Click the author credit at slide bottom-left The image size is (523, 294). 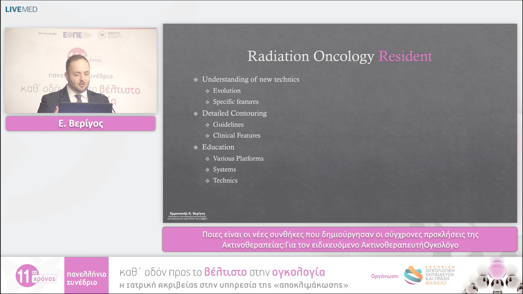pyautogui.click(x=186, y=216)
